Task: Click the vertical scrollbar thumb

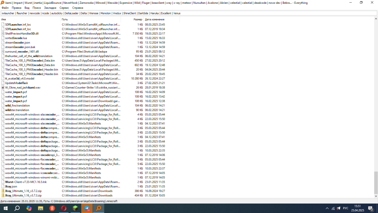Action: (376, 183)
